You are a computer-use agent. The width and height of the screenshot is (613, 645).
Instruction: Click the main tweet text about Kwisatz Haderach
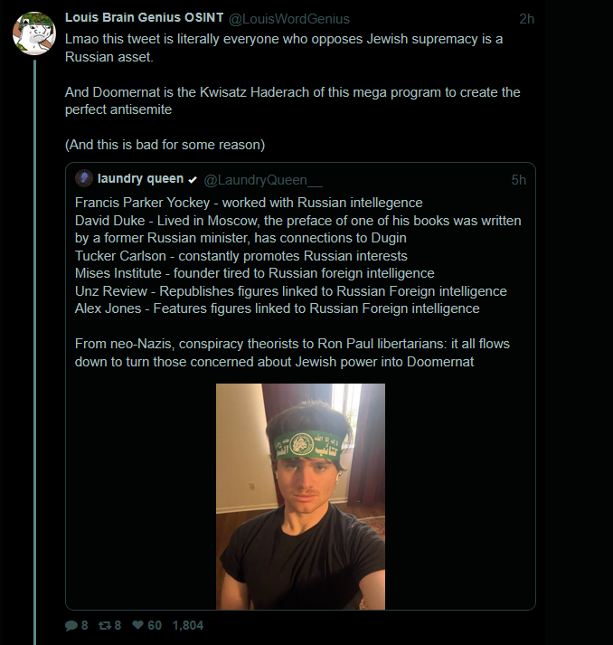coord(292,100)
